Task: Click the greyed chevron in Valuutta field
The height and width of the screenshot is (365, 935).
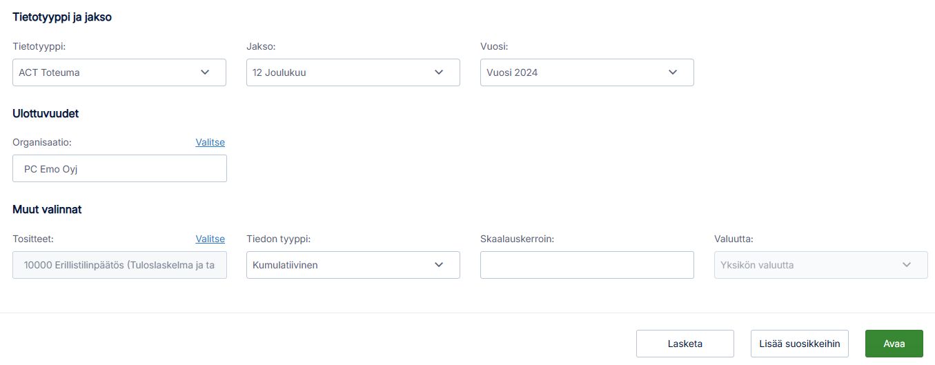Action: (907, 265)
